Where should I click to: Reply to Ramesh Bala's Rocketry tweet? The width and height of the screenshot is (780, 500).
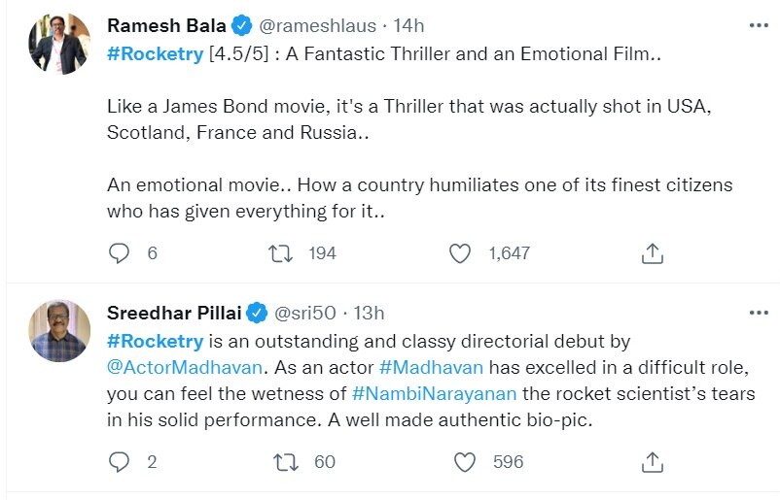tap(120, 253)
